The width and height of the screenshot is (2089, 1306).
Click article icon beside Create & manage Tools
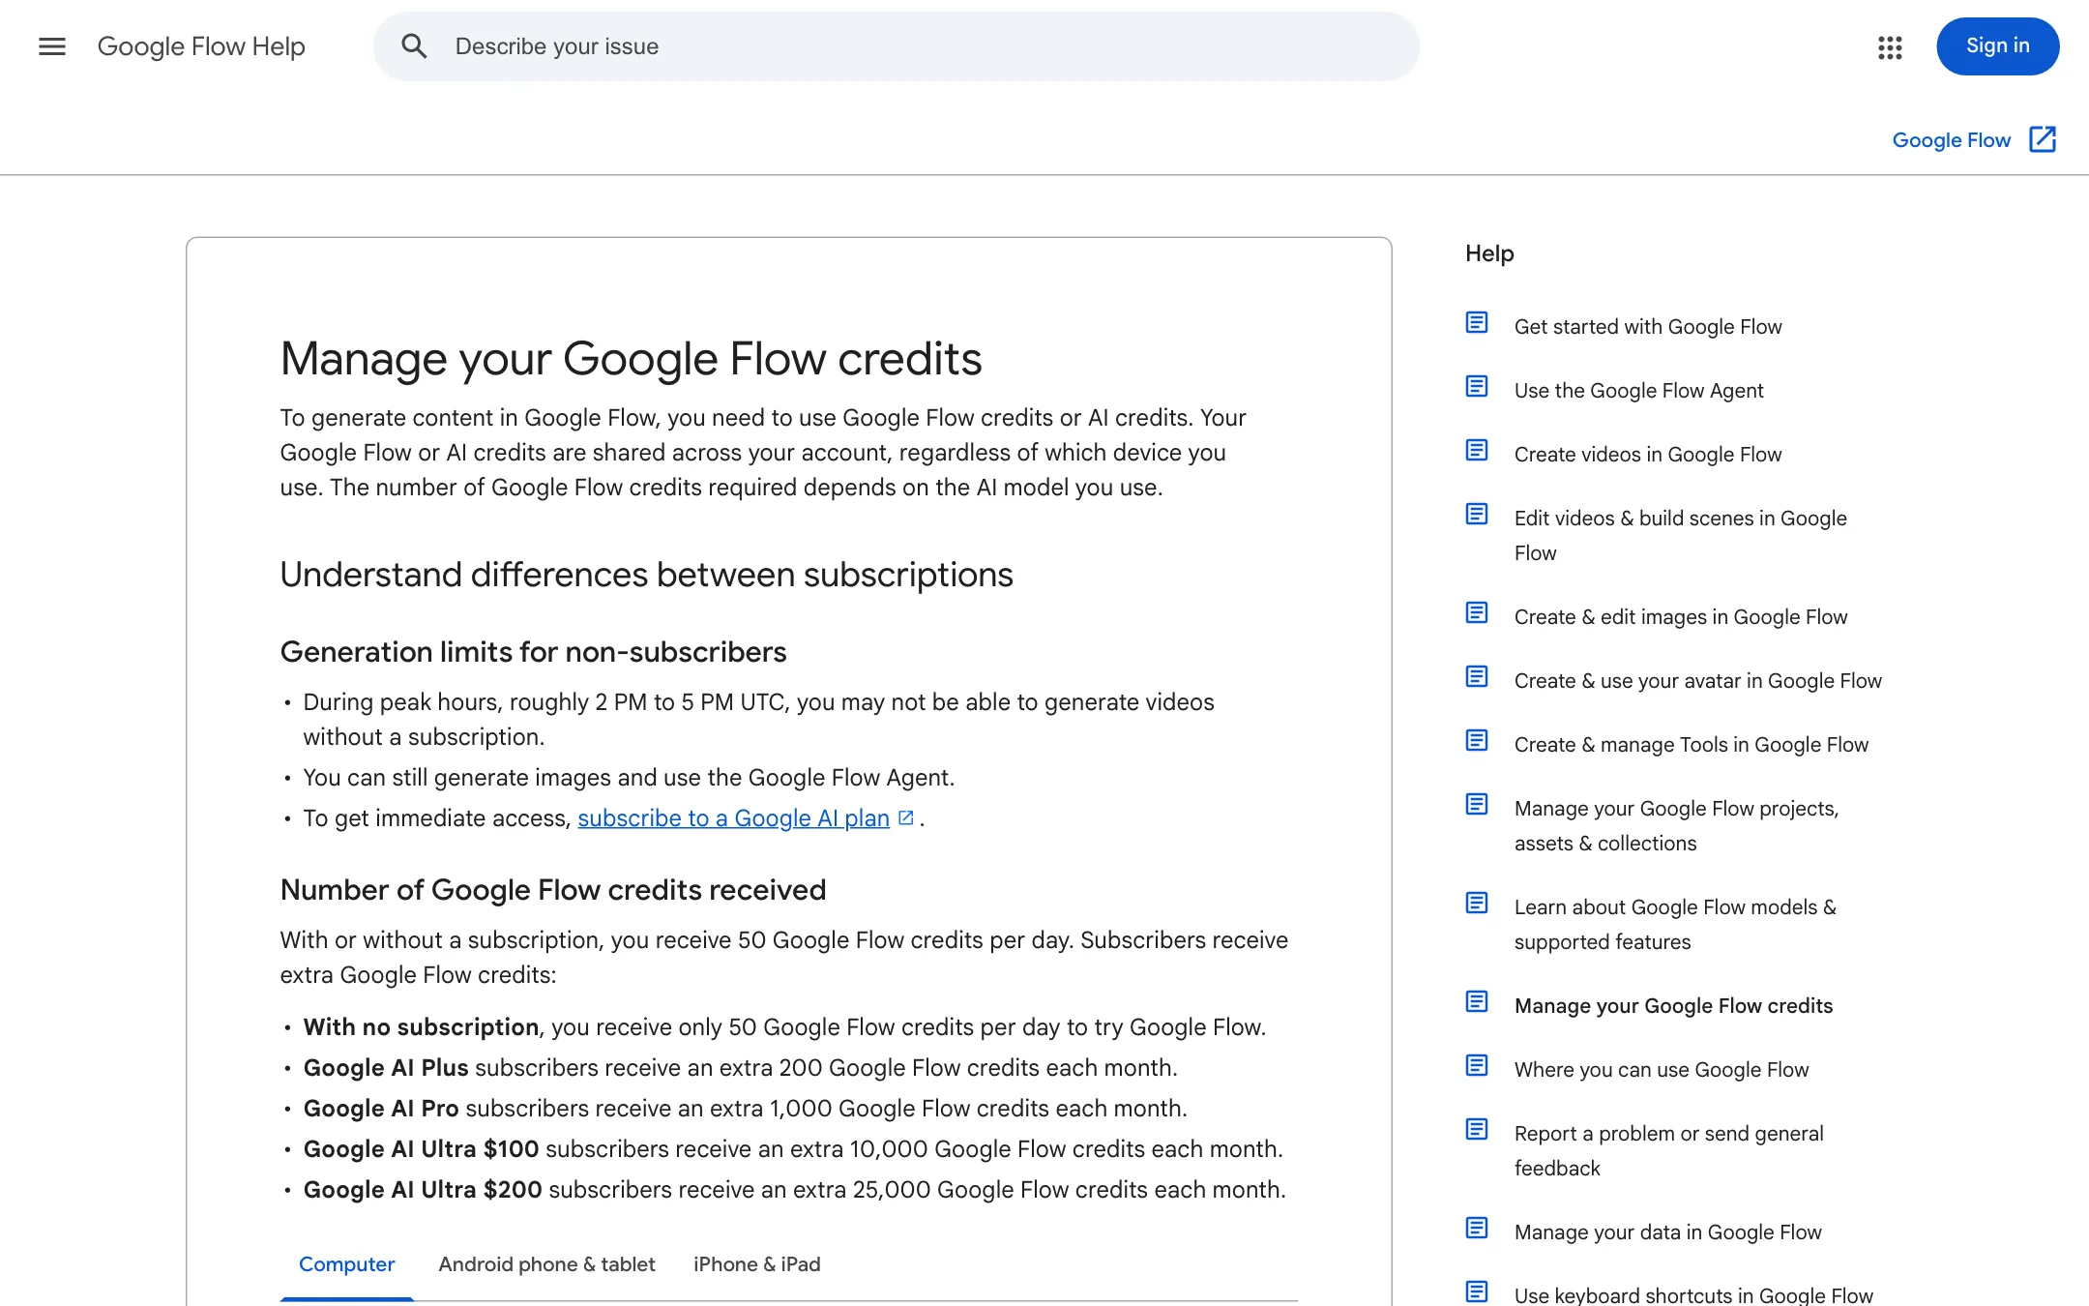[x=1477, y=740]
